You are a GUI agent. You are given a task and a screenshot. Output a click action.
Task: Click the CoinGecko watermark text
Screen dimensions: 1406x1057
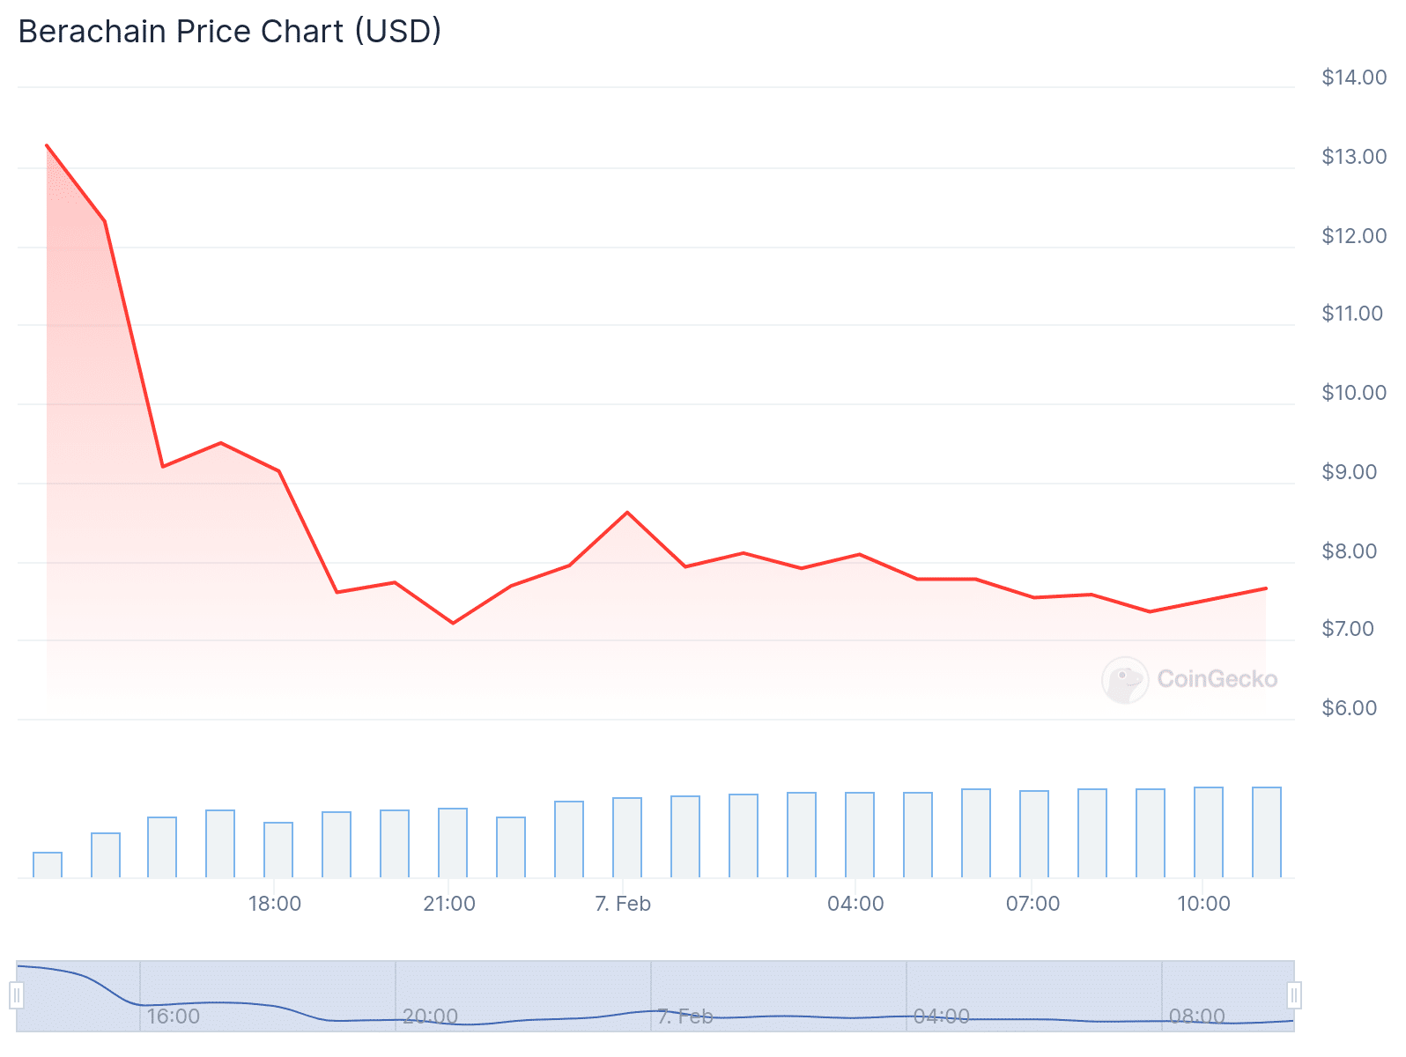pos(1217,679)
